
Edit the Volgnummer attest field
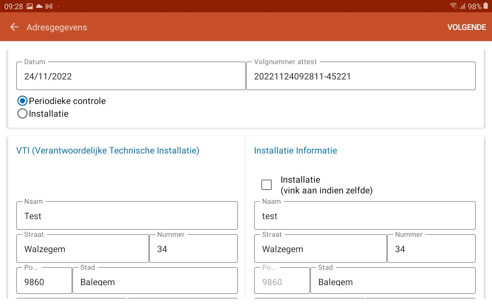coord(361,76)
